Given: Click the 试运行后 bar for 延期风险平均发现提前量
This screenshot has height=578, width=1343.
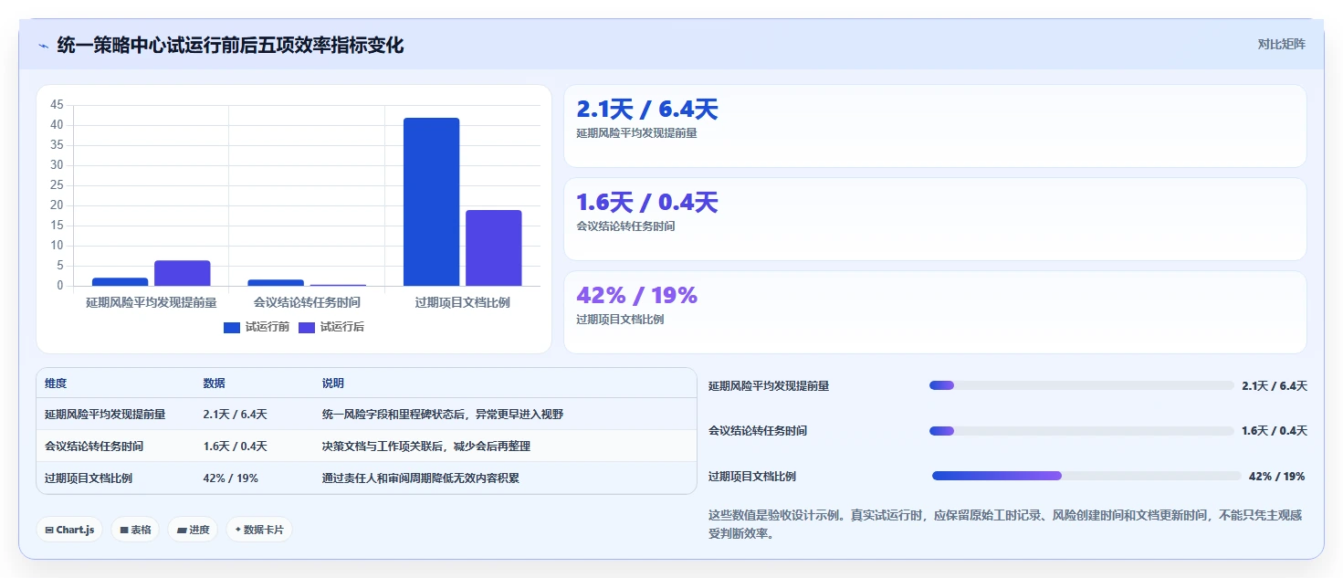Looking at the screenshot, I should point(183,273).
